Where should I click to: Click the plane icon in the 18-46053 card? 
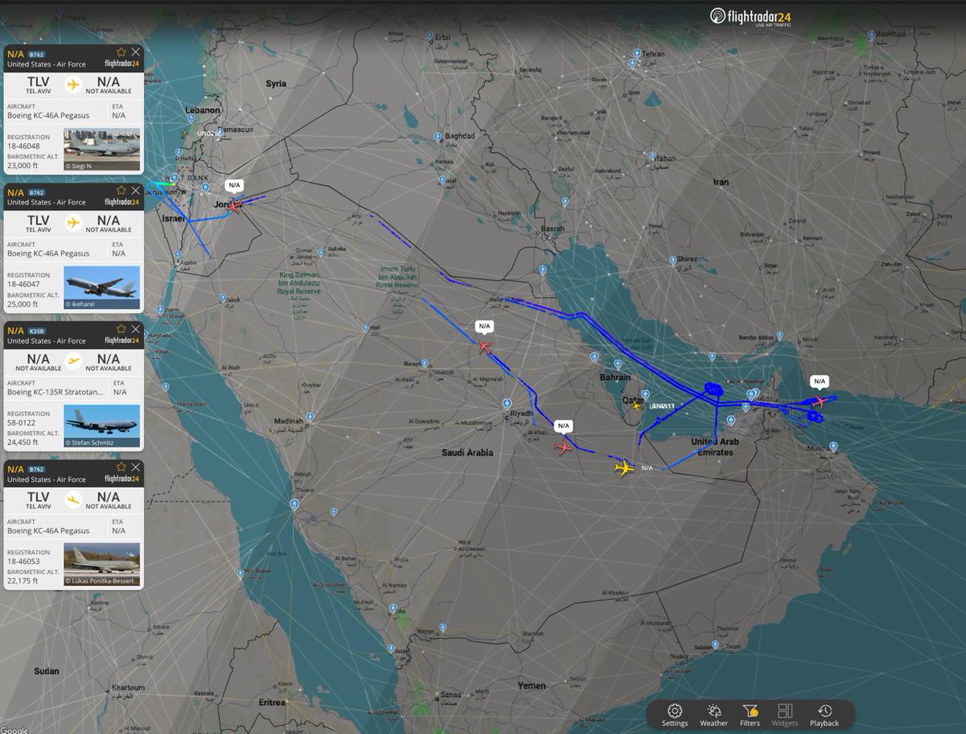(73, 500)
